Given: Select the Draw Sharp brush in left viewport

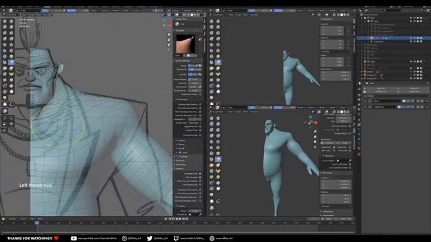Looking at the screenshot, I should coord(11,21).
